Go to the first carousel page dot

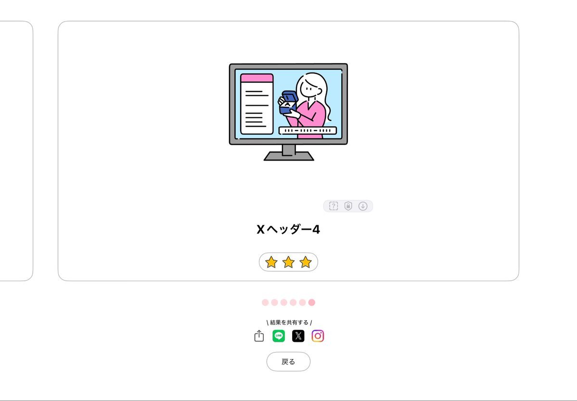click(265, 302)
